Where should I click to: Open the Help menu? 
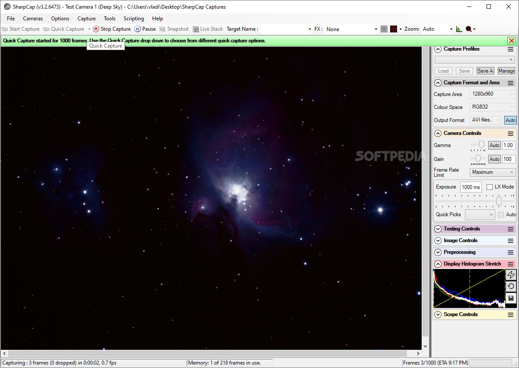[157, 19]
